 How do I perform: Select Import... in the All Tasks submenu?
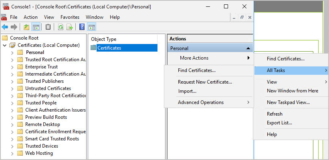187,91
